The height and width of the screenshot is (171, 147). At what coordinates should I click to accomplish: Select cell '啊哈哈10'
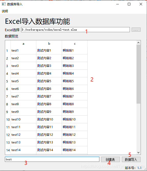click(75, 119)
